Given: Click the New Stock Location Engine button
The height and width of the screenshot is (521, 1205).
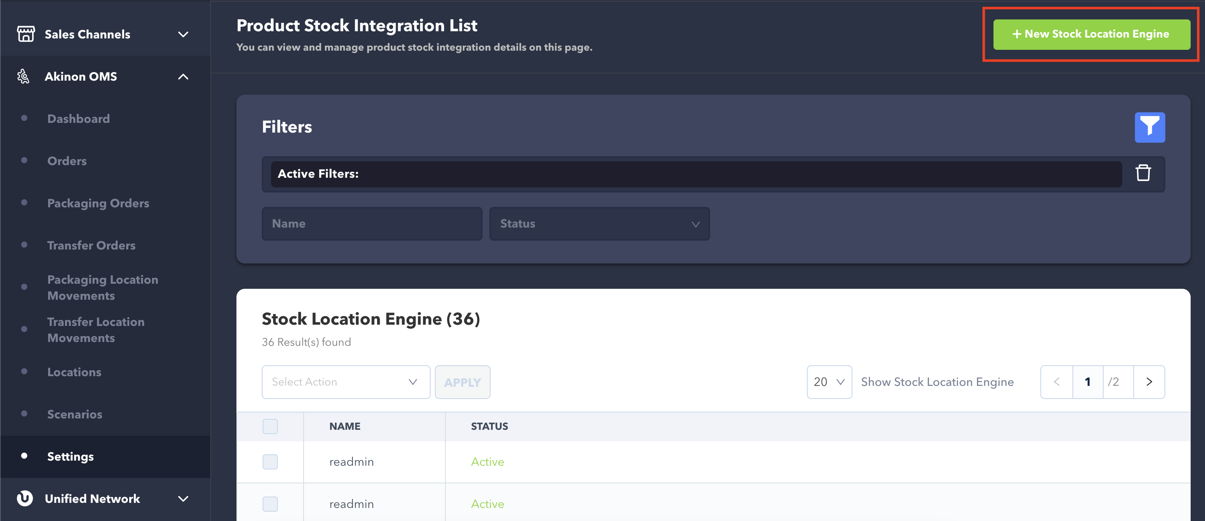Looking at the screenshot, I should click(x=1091, y=34).
